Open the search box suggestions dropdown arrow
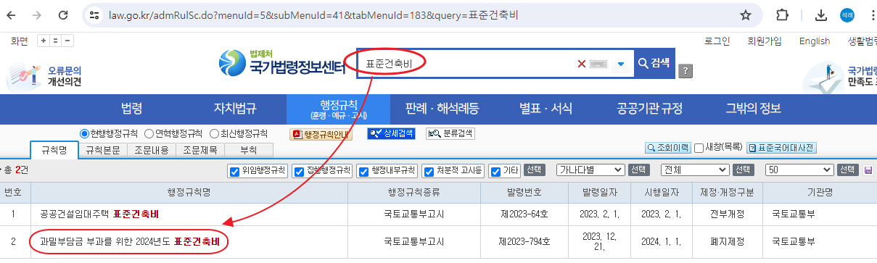877x263 pixels. [620, 64]
